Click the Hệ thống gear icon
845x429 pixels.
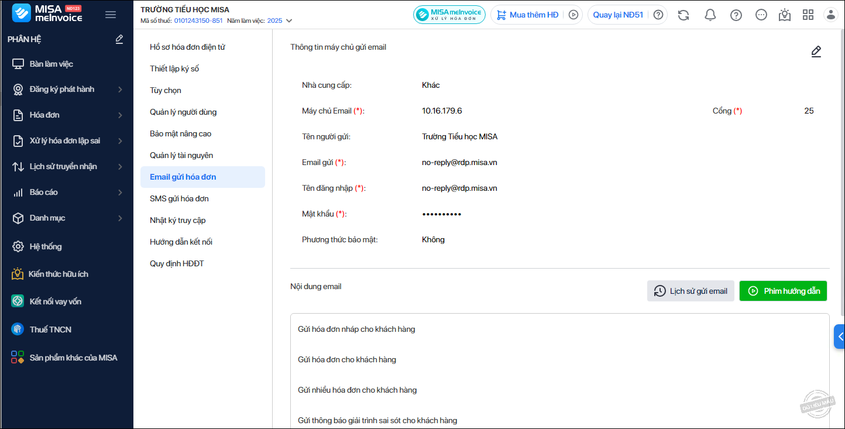pyautogui.click(x=18, y=246)
